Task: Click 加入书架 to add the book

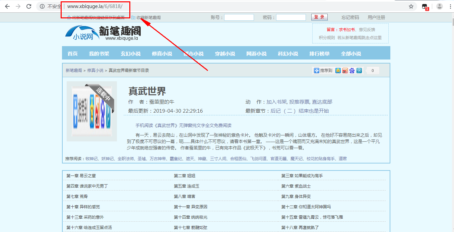Action: (276, 102)
